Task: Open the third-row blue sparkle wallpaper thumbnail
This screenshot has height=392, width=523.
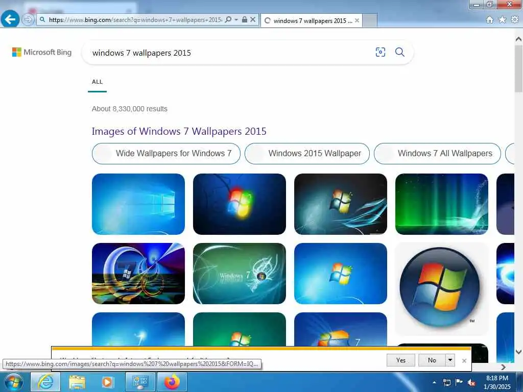Action: (x=138, y=329)
